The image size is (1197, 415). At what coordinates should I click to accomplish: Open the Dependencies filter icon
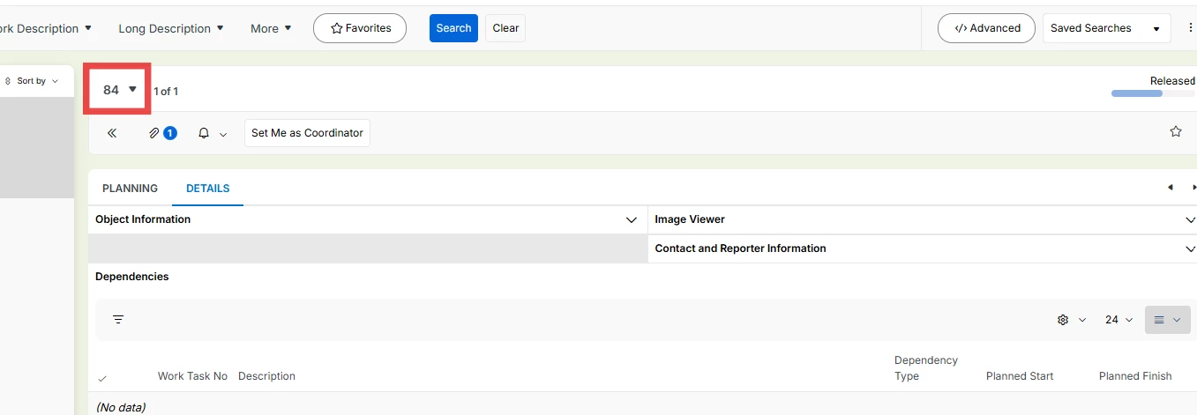pyautogui.click(x=118, y=320)
